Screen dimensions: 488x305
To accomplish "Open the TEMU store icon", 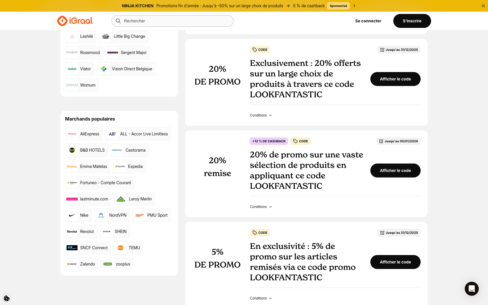I will tap(121, 248).
